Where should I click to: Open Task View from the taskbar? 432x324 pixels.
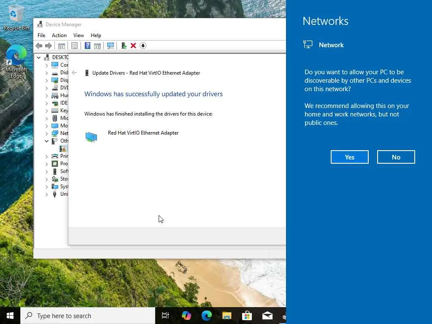(165, 316)
